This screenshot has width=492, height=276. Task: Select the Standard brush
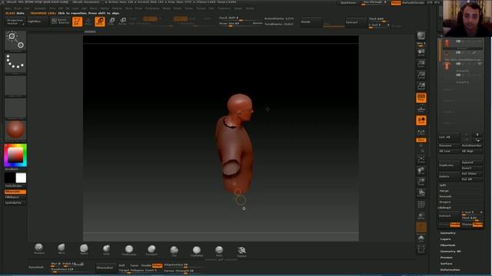(x=39, y=248)
